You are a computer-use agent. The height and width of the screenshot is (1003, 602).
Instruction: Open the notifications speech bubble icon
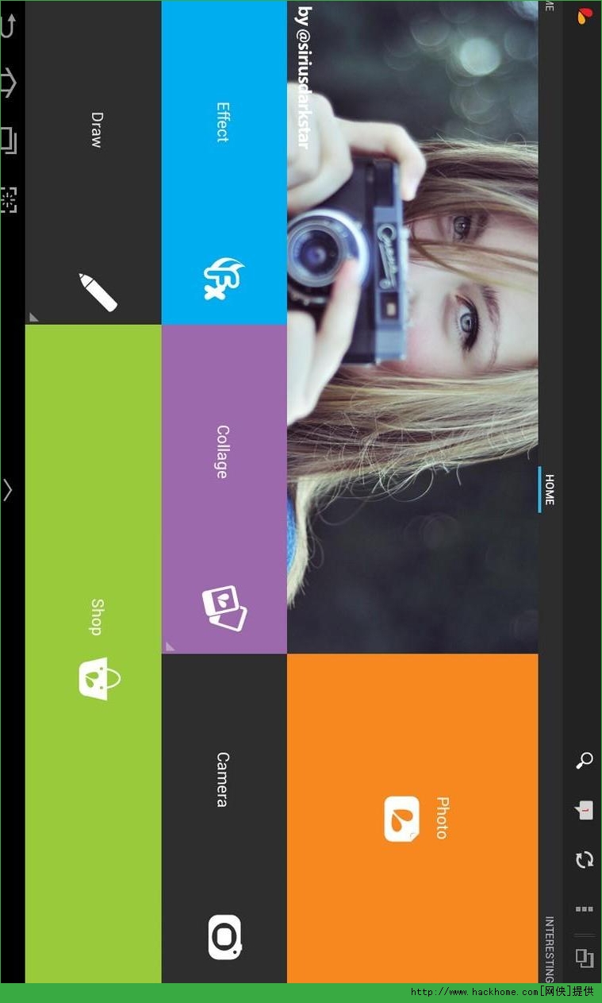(584, 810)
